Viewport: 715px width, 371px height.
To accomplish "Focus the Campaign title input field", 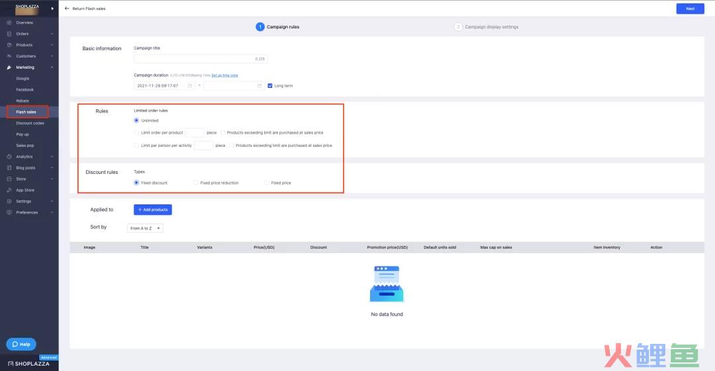I will tap(201, 59).
